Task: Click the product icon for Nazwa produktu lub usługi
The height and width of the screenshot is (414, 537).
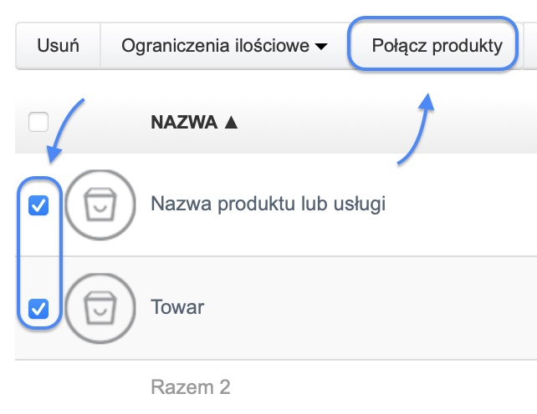Action: [100, 204]
